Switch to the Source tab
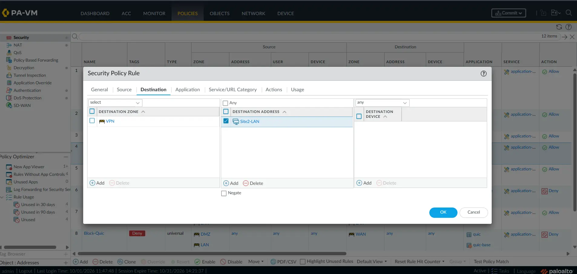The width and height of the screenshot is (577, 274). pos(124,90)
